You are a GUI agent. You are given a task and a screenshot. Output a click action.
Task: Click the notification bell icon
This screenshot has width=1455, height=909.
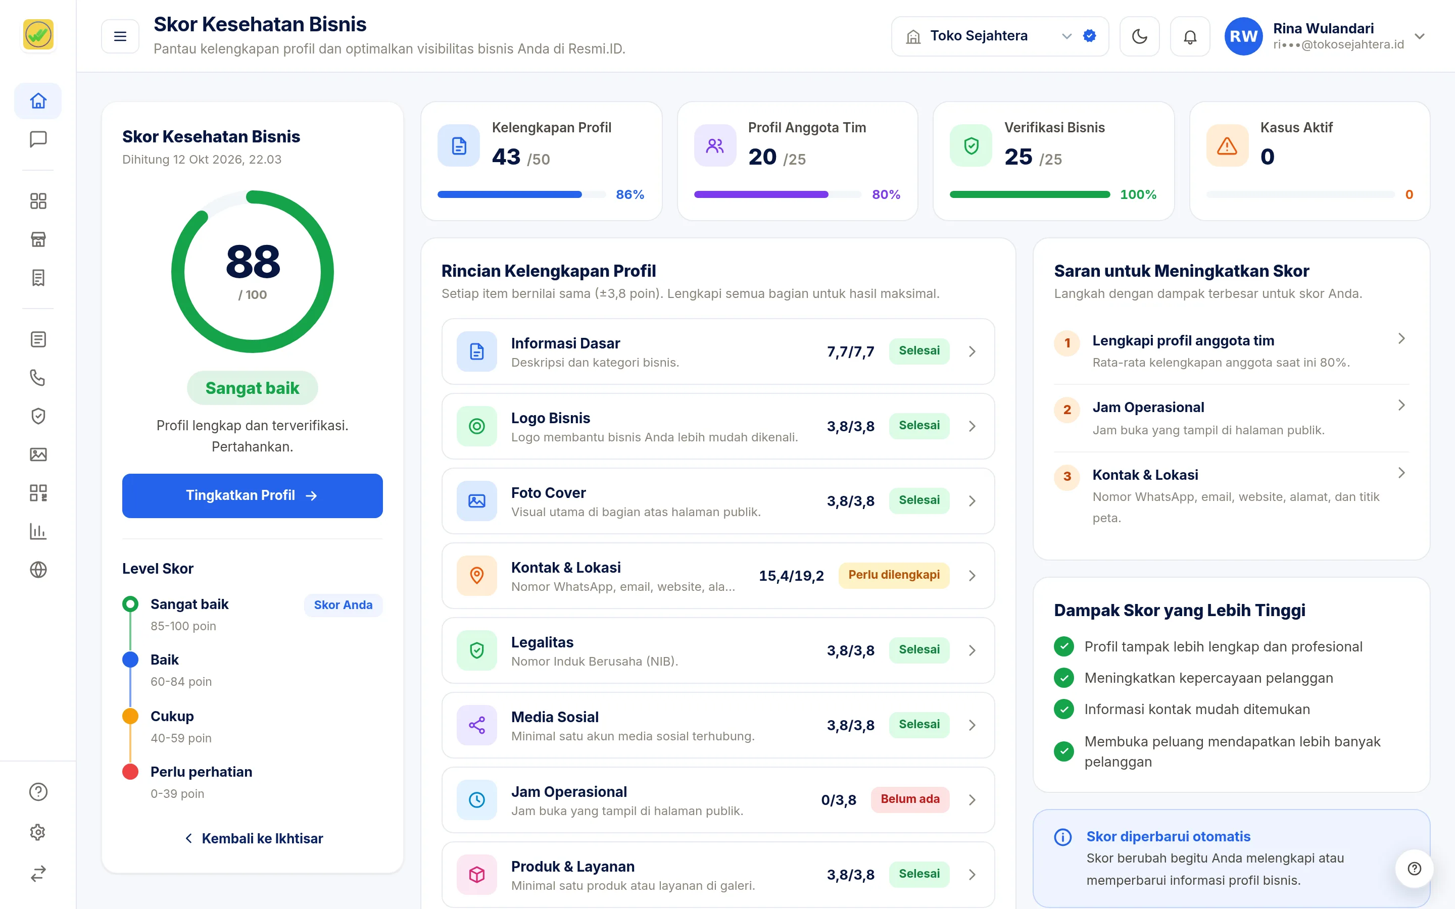point(1190,37)
